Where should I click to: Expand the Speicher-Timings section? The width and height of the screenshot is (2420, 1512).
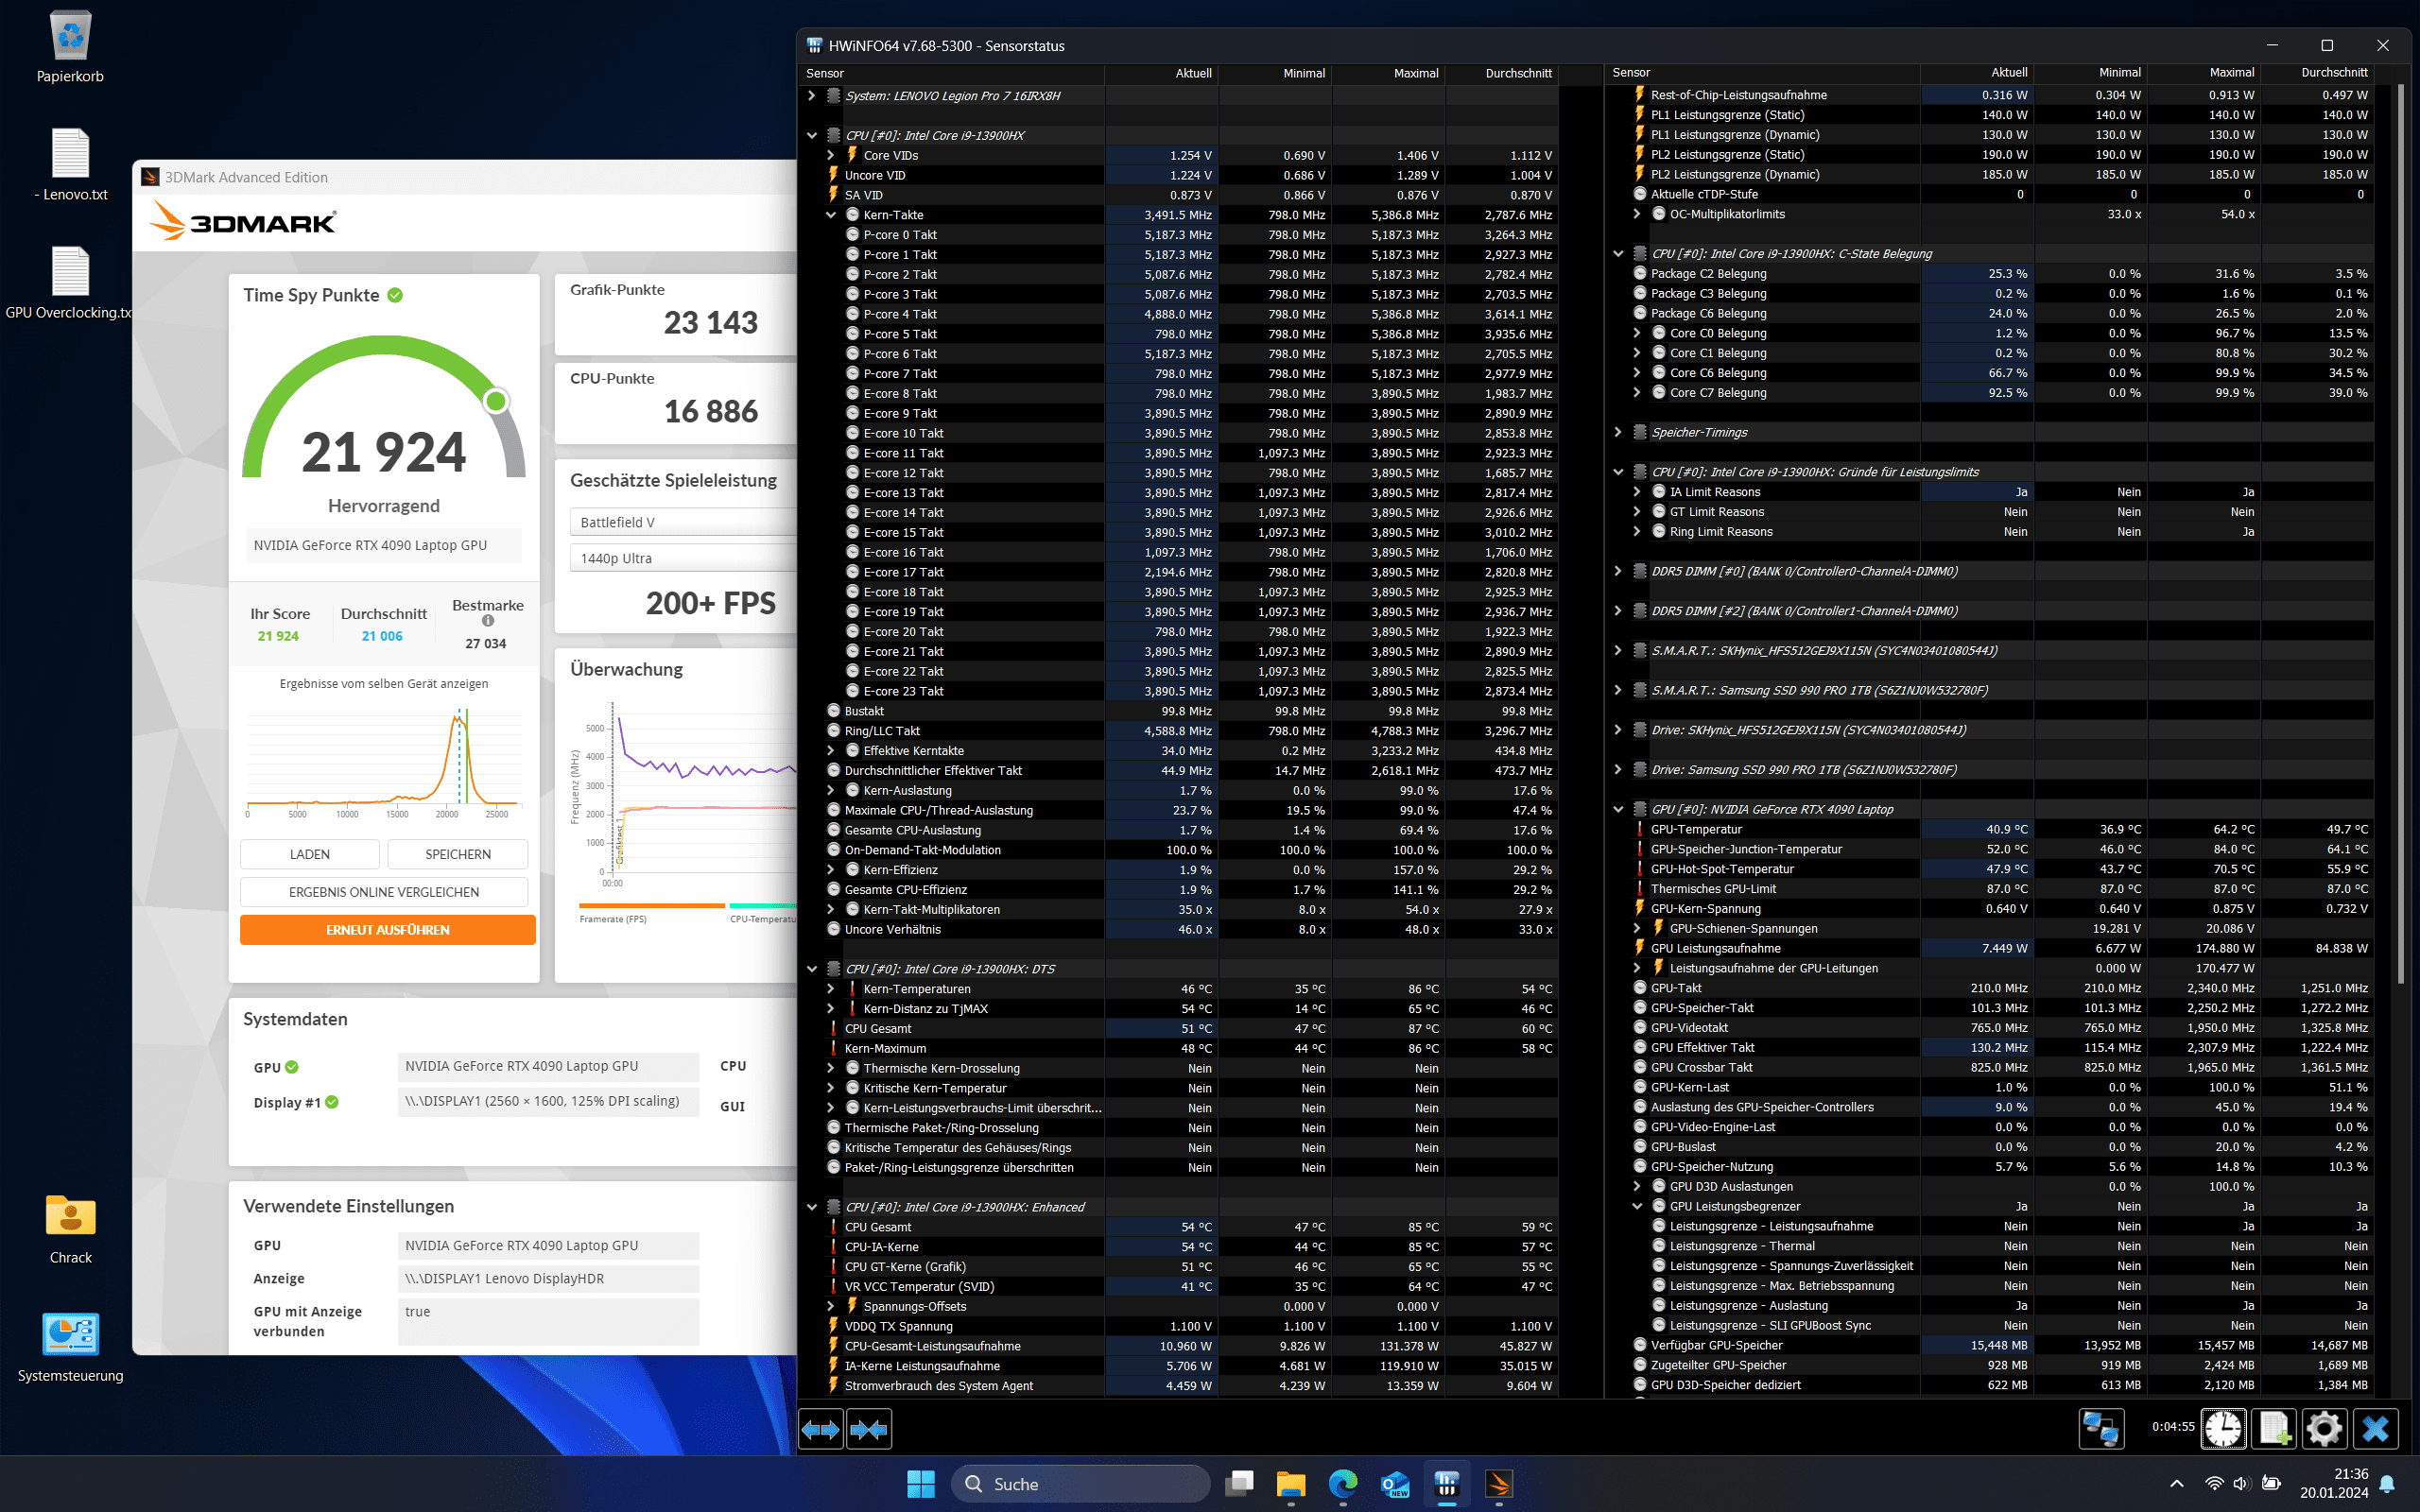point(1618,432)
